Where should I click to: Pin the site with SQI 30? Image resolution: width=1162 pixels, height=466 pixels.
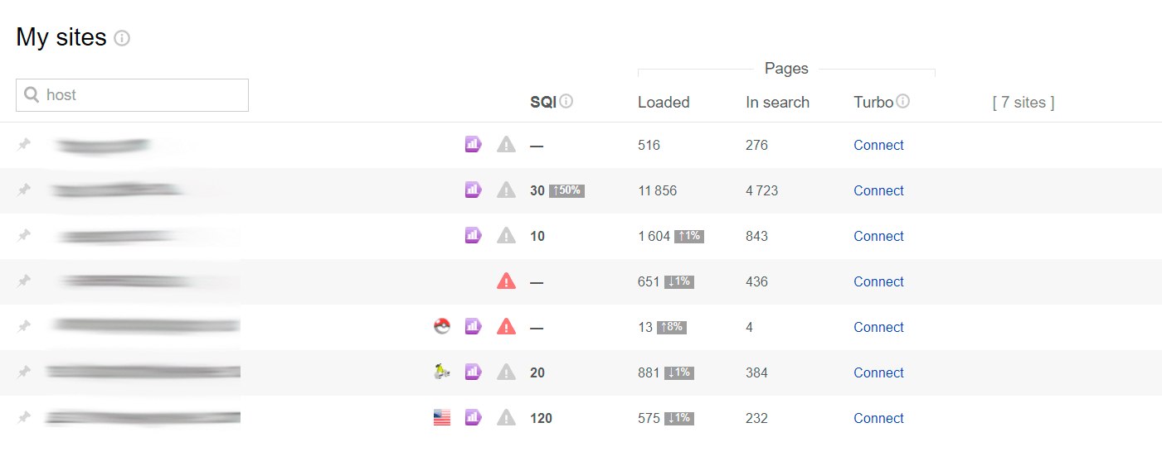25,190
